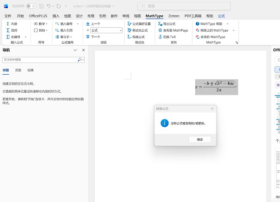Switch to the 视图 (View) tab
280x202 pixels.
137,16
